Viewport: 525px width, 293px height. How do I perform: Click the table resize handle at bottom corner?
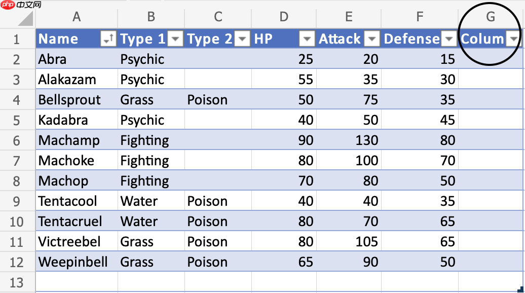[x=520, y=289]
